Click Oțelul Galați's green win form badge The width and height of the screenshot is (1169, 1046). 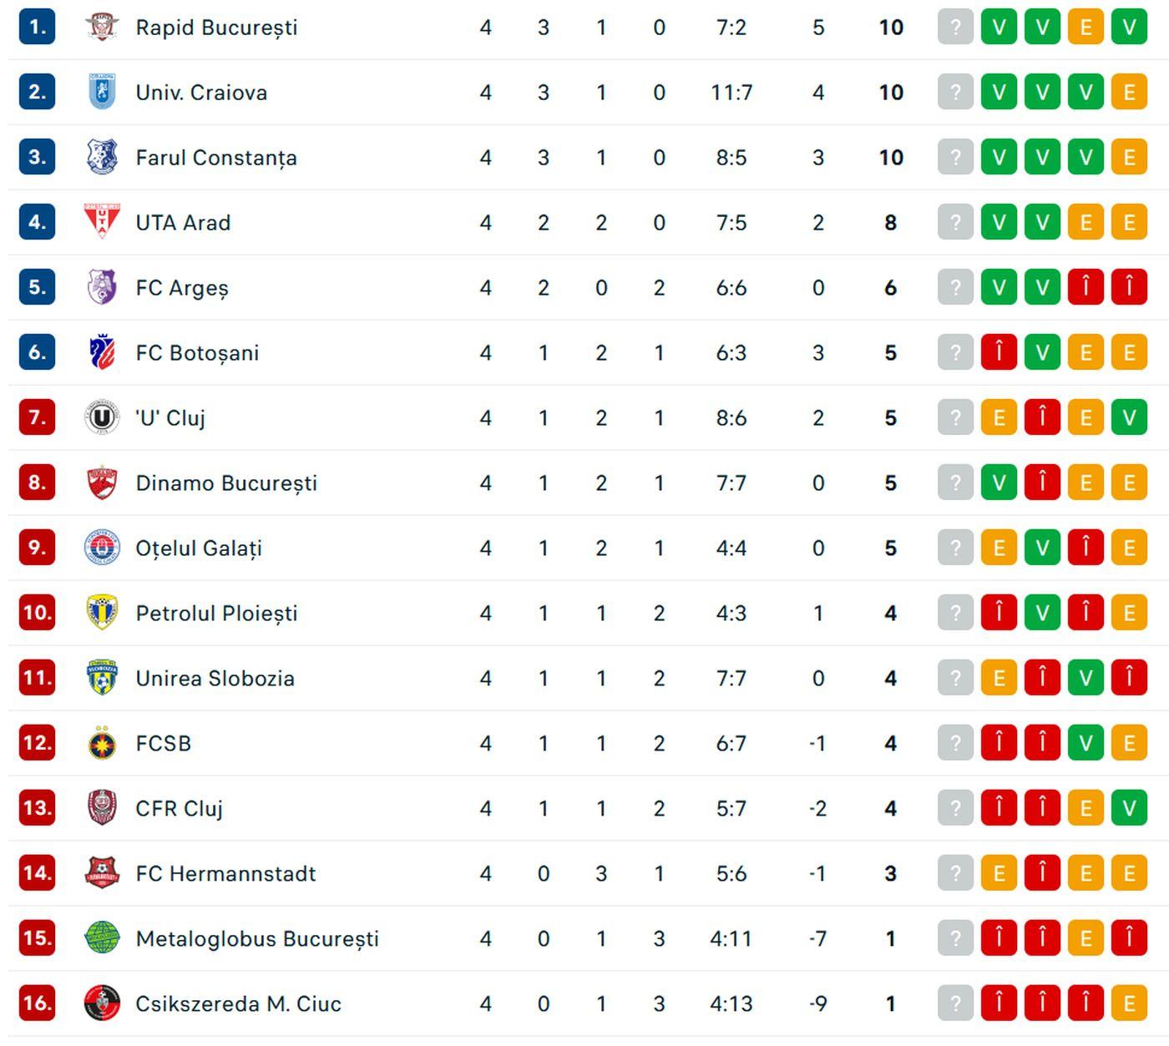1042,548
